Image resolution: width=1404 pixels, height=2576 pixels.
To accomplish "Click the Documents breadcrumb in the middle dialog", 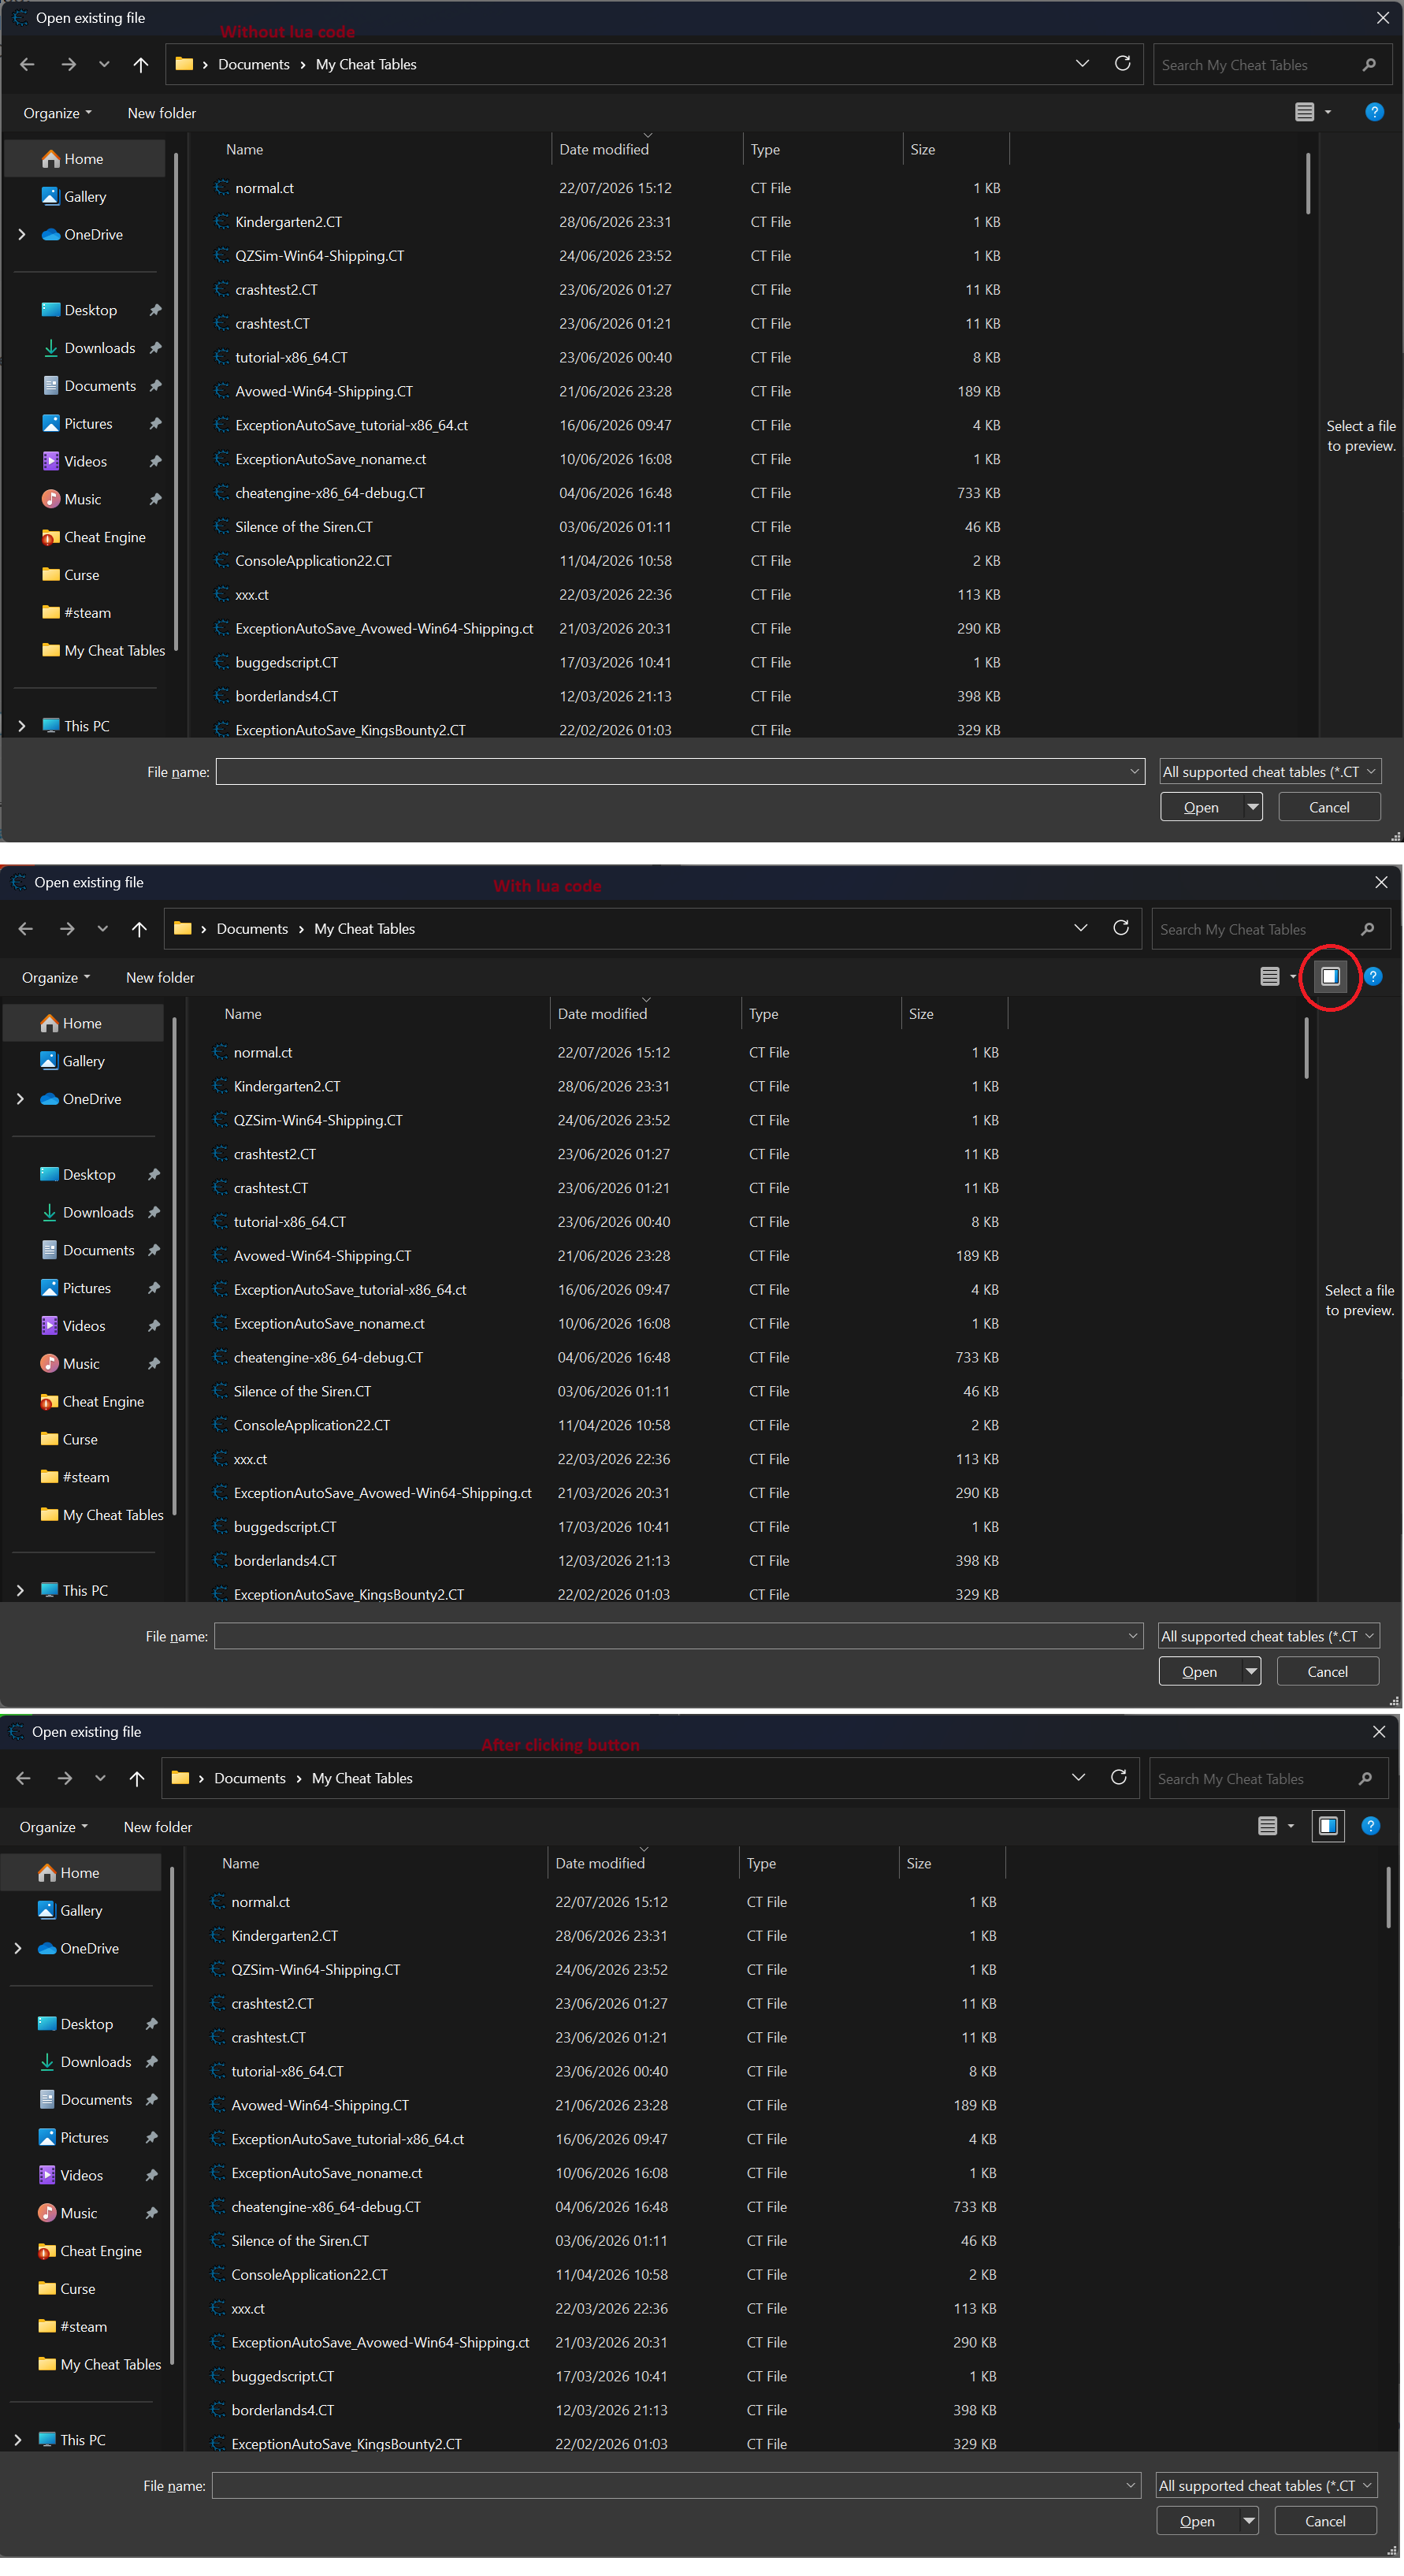I will 252,929.
